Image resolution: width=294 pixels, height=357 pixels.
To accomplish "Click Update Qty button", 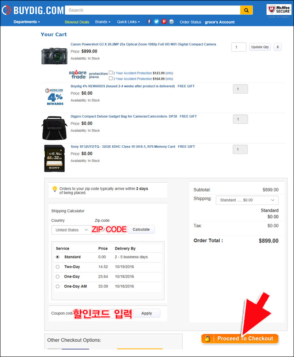I will pyautogui.click(x=260, y=47).
